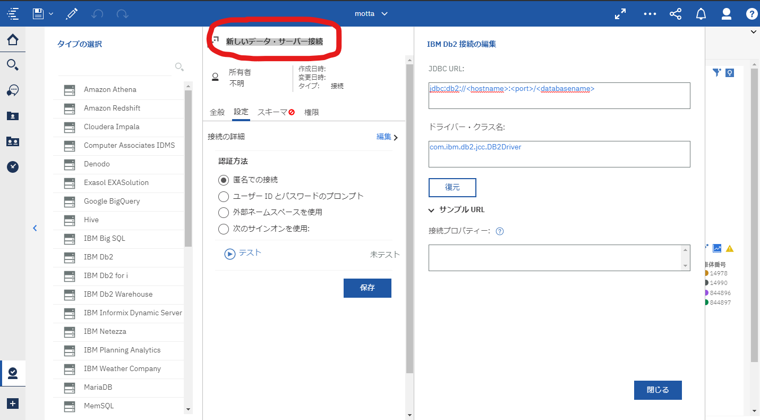Select Google BigQuery connection type
The image size is (760, 420).
(x=118, y=201)
